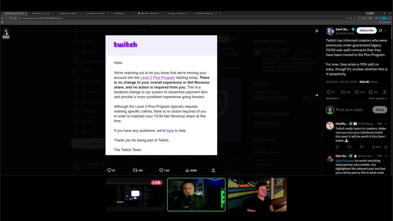The image size is (393, 221).
Task: Open the View quotes link
Action: (x=378, y=98)
